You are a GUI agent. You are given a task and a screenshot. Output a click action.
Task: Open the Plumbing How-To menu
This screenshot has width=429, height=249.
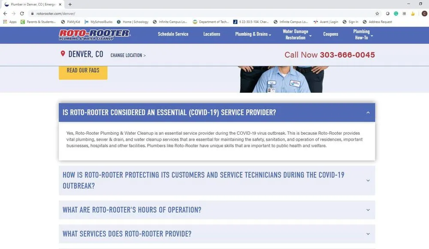coord(363,35)
